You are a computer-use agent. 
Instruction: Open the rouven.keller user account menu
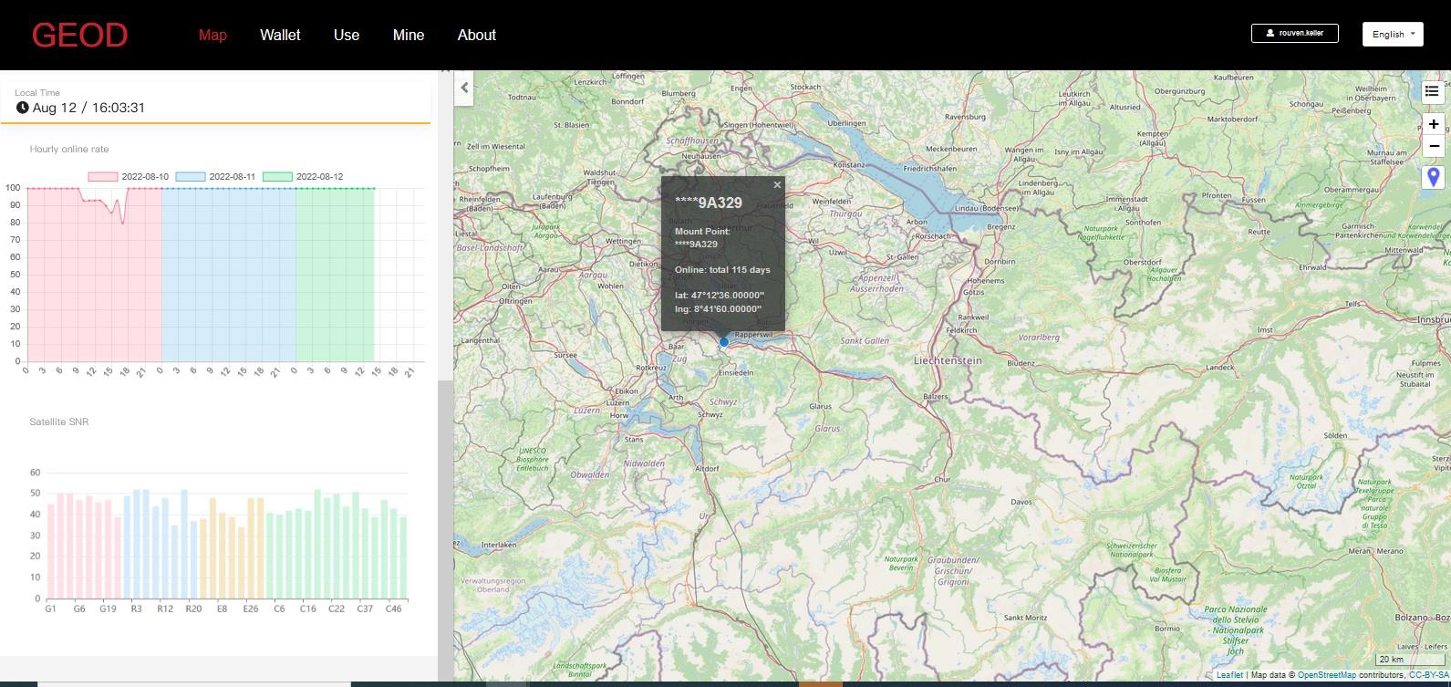[1294, 33]
